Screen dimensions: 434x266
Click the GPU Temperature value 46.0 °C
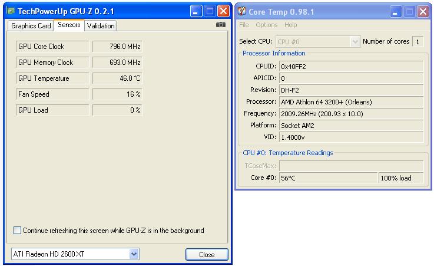pyautogui.click(x=117, y=78)
